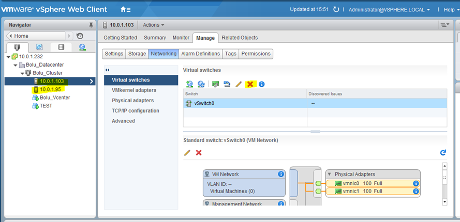Open the Getting Started tab
The height and width of the screenshot is (222, 460).
pyautogui.click(x=120, y=38)
